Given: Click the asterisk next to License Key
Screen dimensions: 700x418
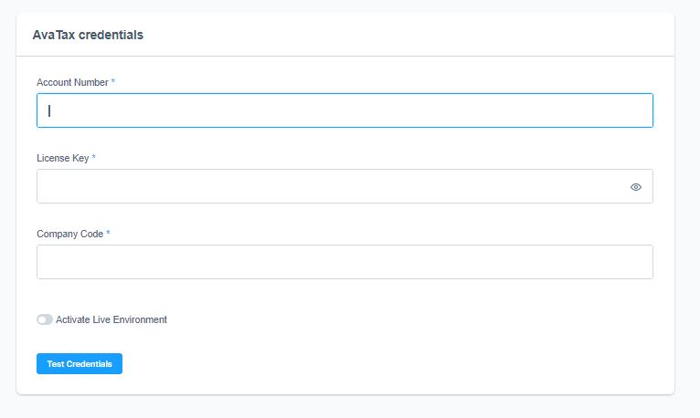Looking at the screenshot, I should (93, 157).
